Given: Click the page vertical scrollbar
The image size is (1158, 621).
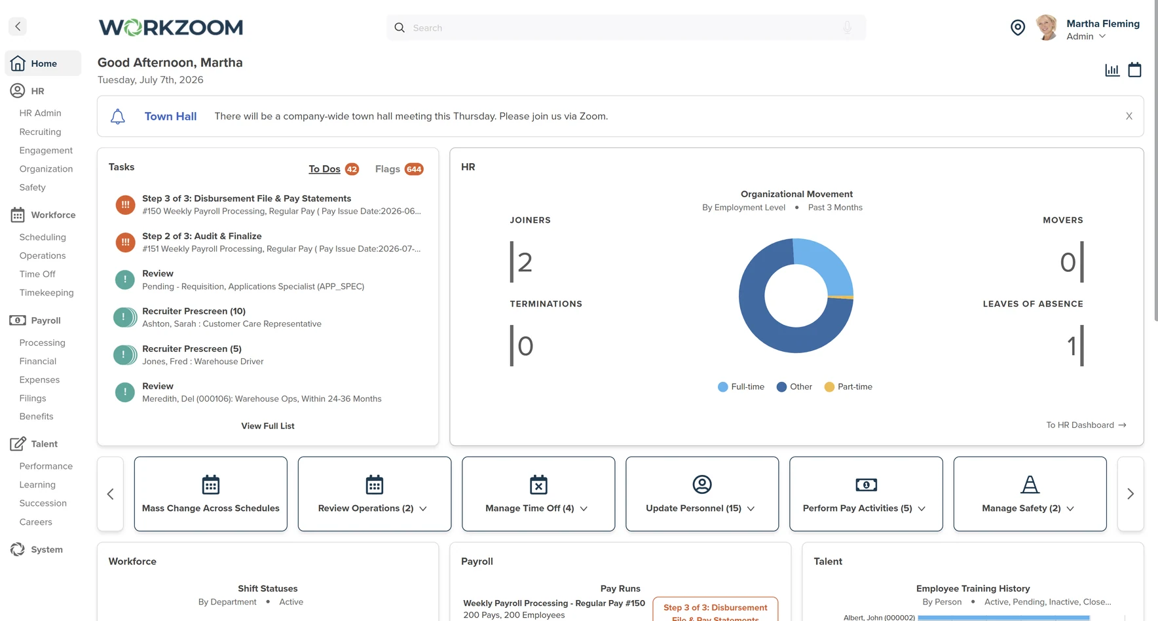Looking at the screenshot, I should [1155, 160].
